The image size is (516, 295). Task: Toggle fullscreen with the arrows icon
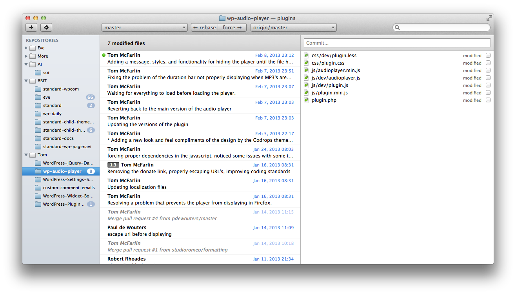point(489,18)
